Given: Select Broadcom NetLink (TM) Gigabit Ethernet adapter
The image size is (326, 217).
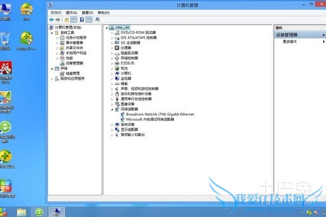Looking at the screenshot, I should 160,114.
